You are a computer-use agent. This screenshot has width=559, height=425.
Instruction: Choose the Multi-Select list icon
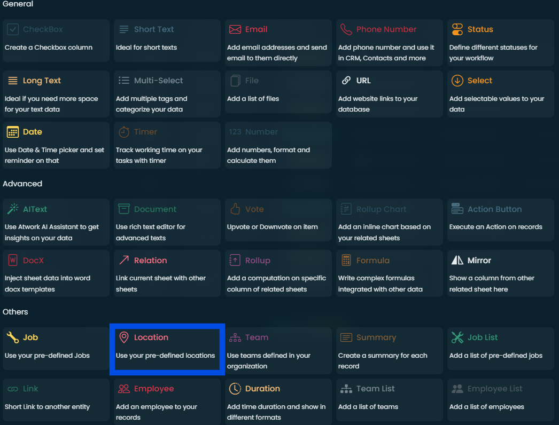click(x=123, y=81)
